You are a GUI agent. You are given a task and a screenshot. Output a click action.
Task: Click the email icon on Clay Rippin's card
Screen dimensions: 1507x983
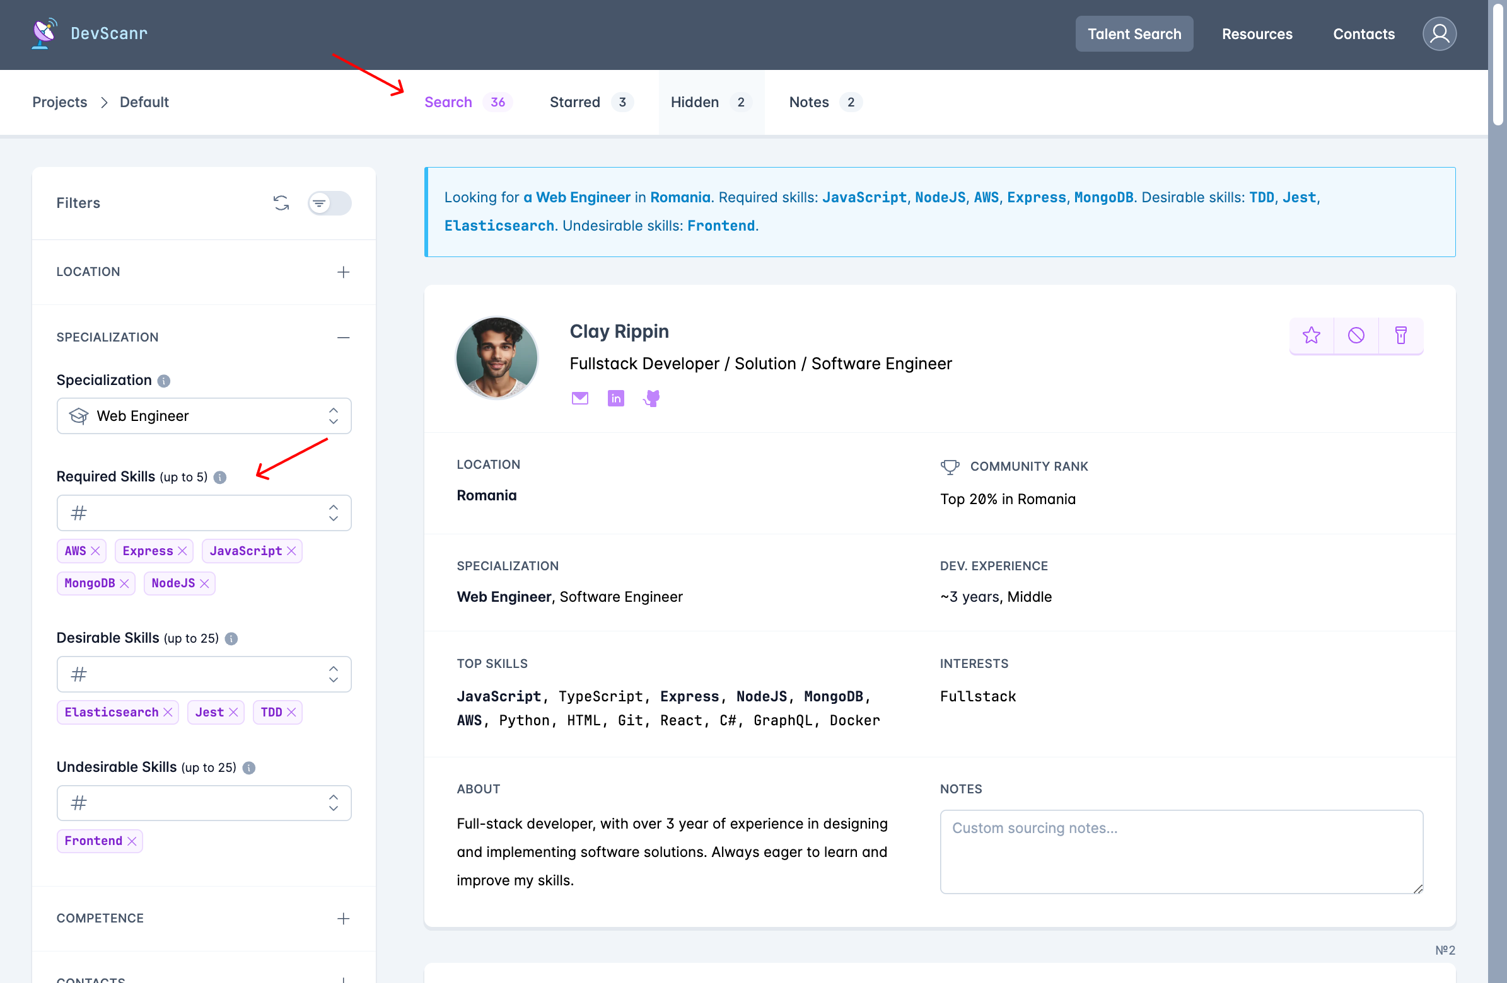pyautogui.click(x=580, y=398)
